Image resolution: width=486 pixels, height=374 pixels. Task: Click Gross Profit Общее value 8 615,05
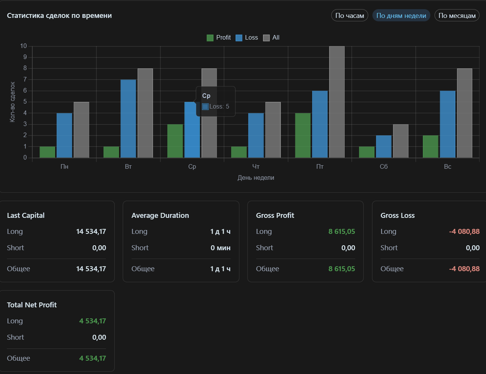[x=342, y=269]
